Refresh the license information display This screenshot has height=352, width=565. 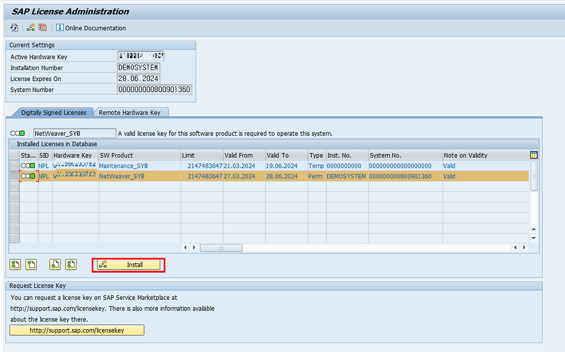pyautogui.click(x=14, y=27)
